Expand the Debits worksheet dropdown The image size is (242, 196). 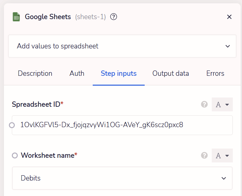coord(224,178)
